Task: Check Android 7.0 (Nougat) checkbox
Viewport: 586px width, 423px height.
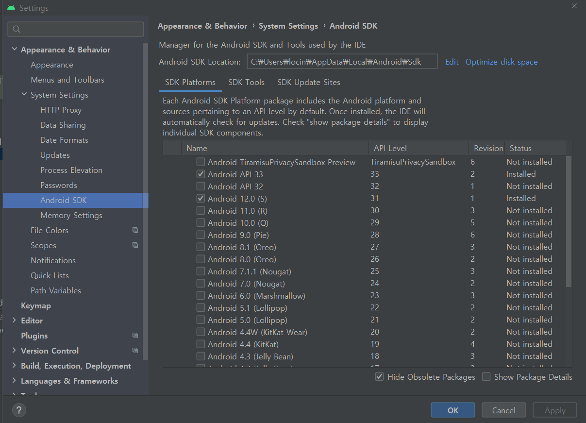Action: click(201, 284)
